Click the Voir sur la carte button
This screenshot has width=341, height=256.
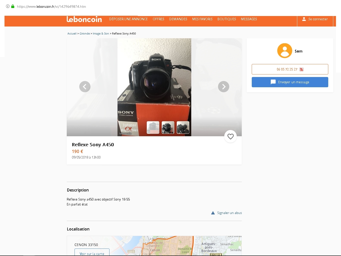[92, 252]
